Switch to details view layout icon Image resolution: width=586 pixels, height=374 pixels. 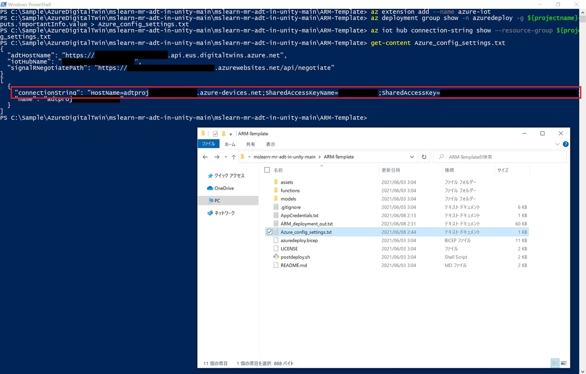pyautogui.click(x=555, y=363)
